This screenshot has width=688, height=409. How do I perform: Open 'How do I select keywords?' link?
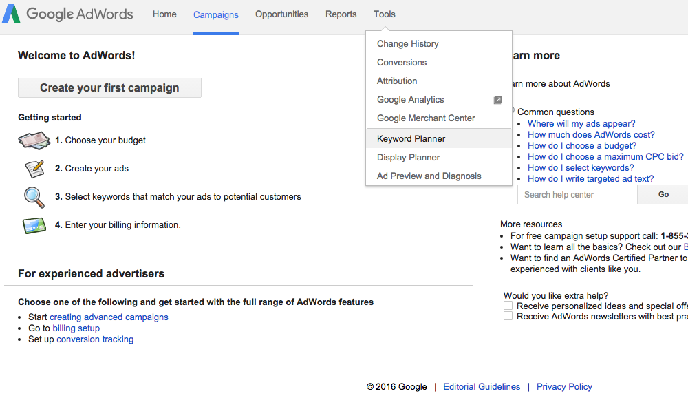(x=581, y=168)
